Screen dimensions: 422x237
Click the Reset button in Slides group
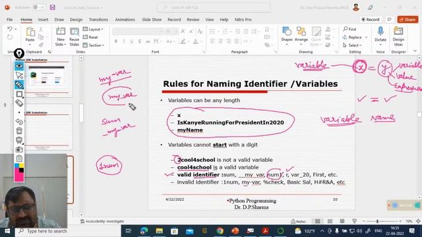click(x=90, y=37)
